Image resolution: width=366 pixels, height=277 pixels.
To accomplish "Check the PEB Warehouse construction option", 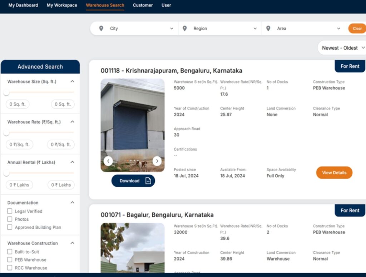I will [10, 260].
